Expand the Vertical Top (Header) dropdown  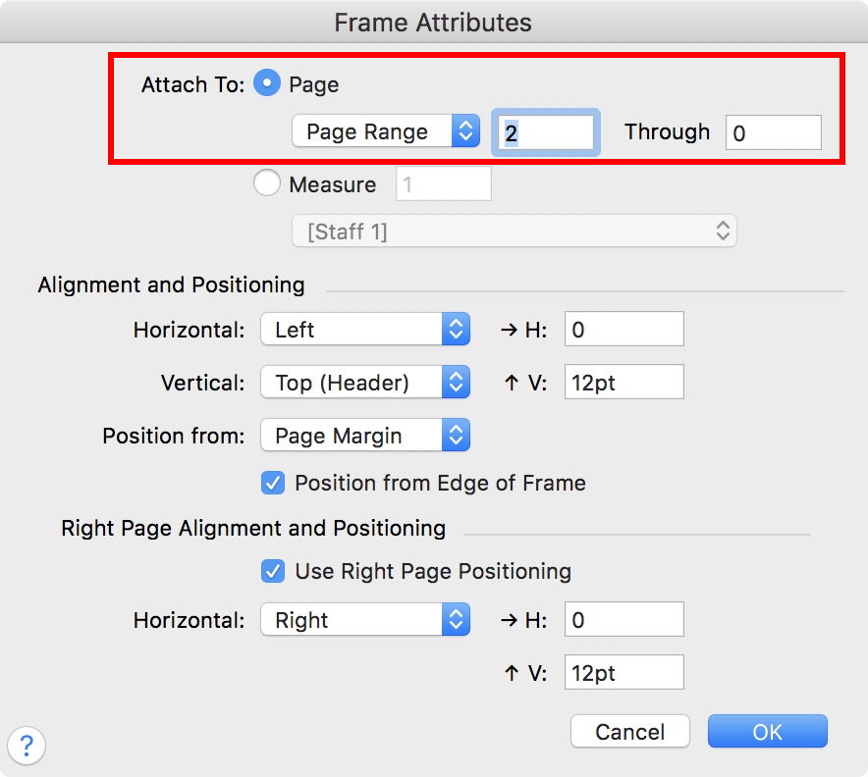tap(365, 383)
